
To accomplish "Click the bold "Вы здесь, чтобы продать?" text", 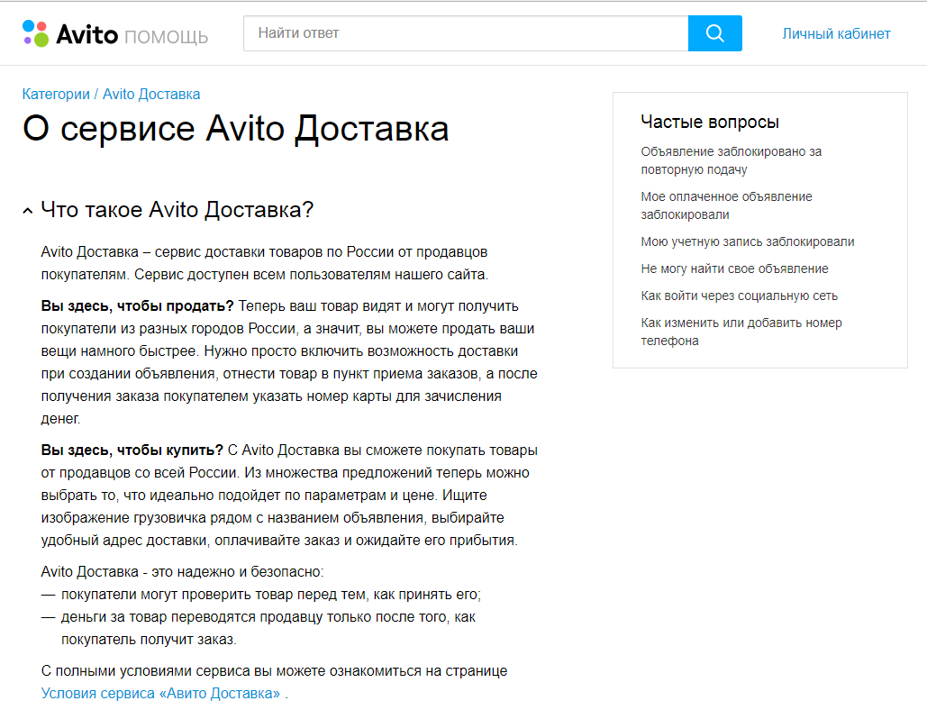I will (x=137, y=305).
